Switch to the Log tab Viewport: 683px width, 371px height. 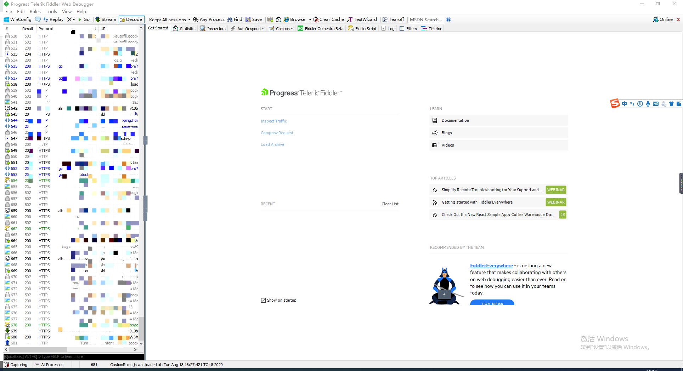pos(388,29)
